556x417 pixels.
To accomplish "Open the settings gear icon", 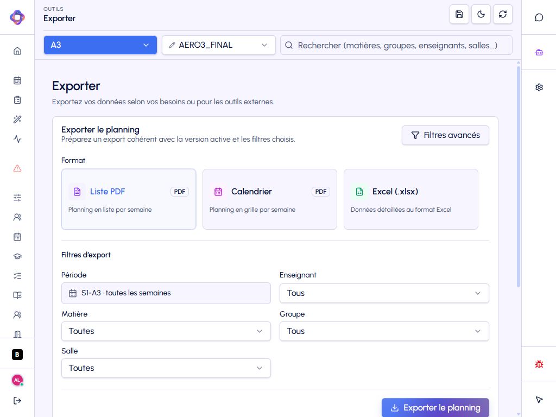I will [539, 87].
